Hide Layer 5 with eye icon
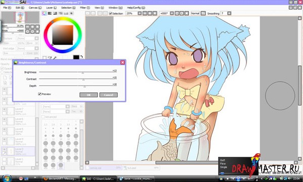This screenshot has height=182, width=303. click(4, 129)
